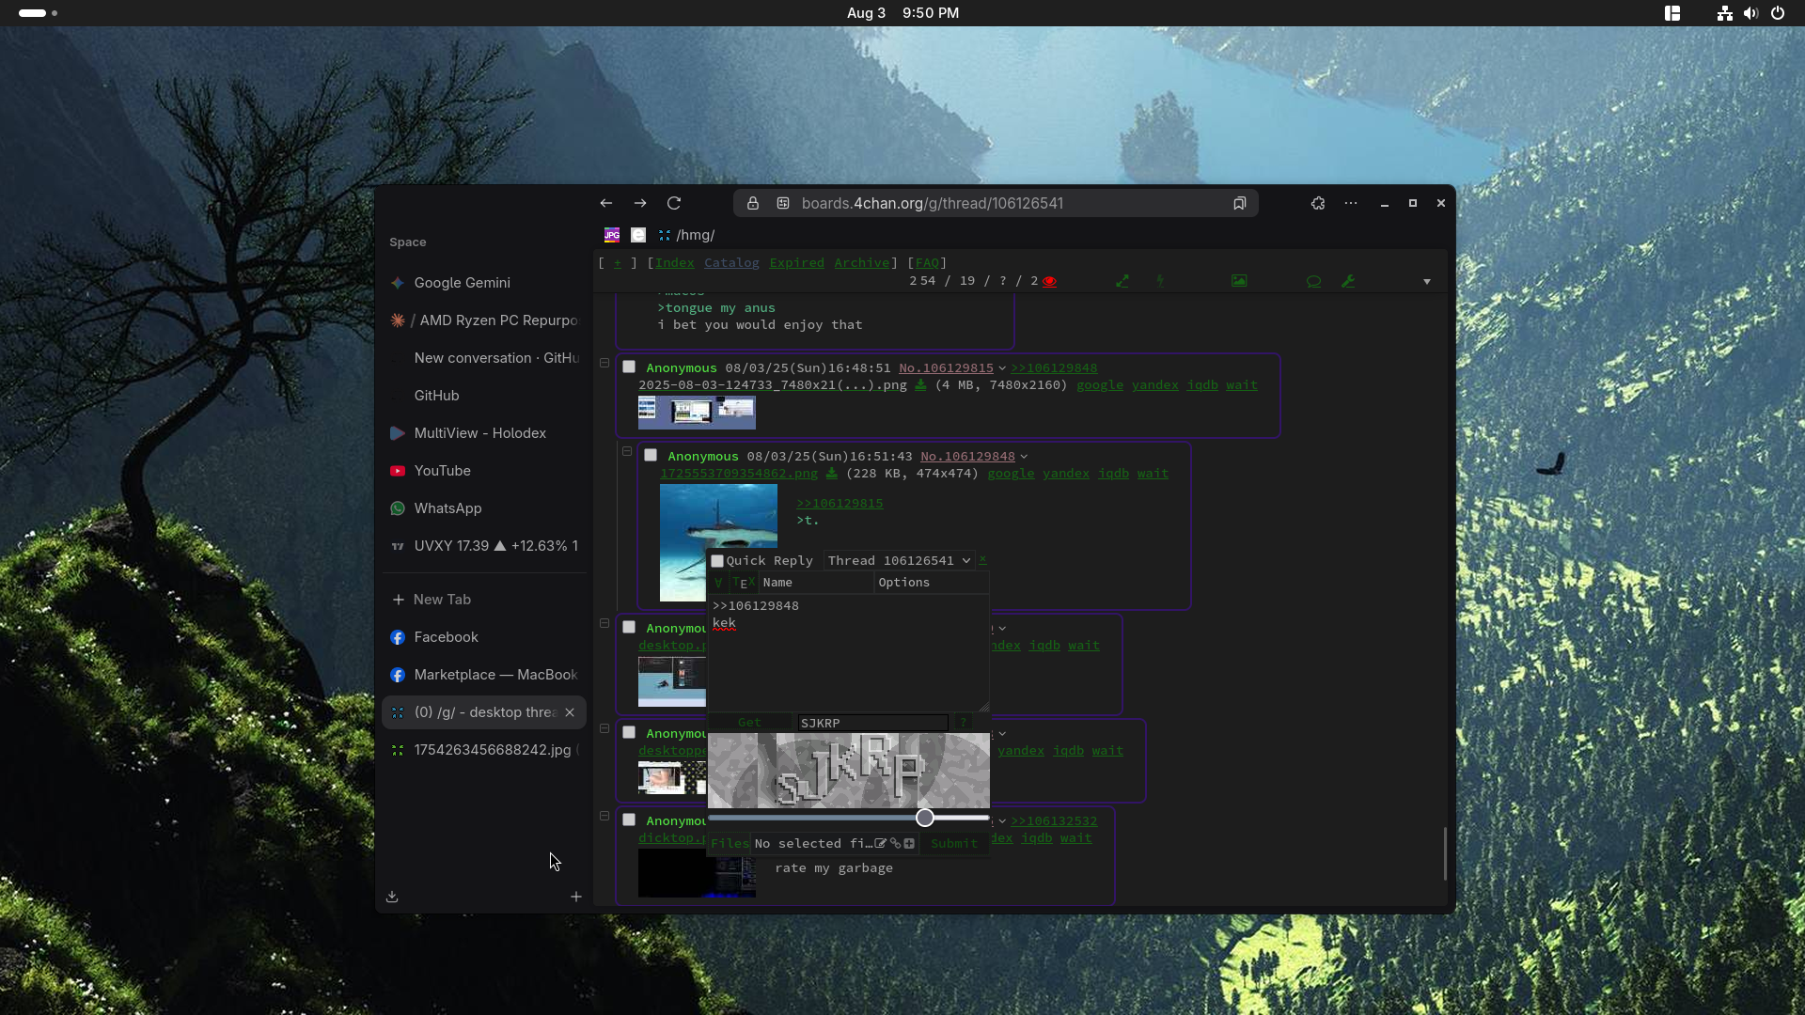Switch to the WhatsApp tab
Image resolution: width=1805 pixels, height=1015 pixels.
coord(483,508)
